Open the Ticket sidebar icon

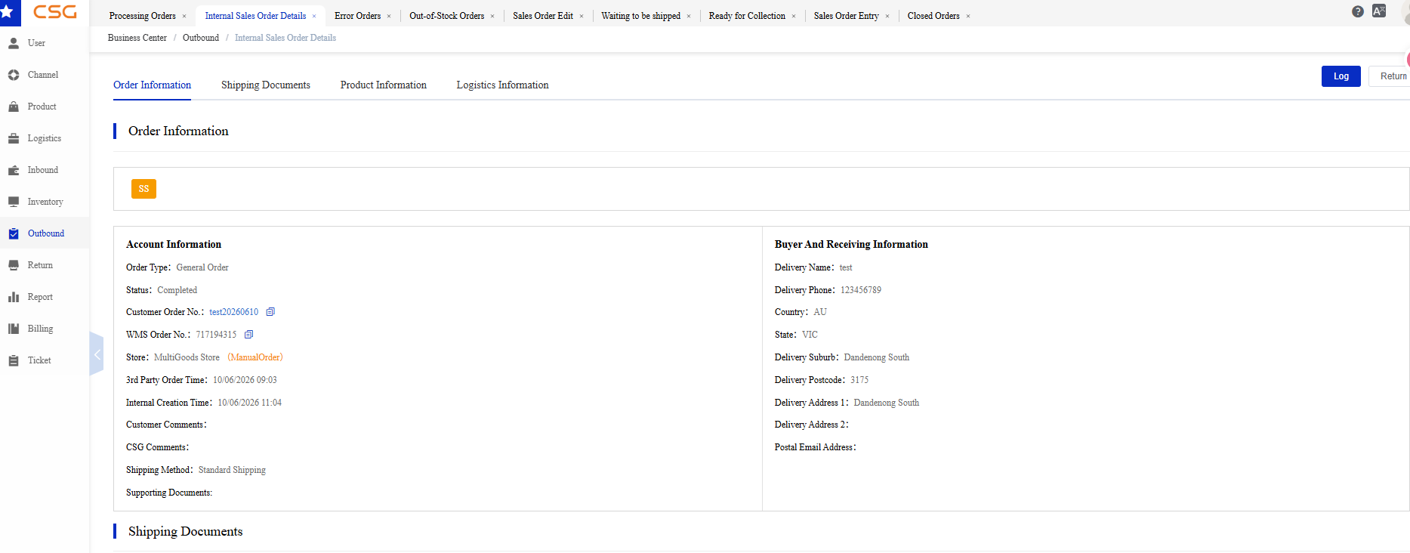click(x=14, y=360)
